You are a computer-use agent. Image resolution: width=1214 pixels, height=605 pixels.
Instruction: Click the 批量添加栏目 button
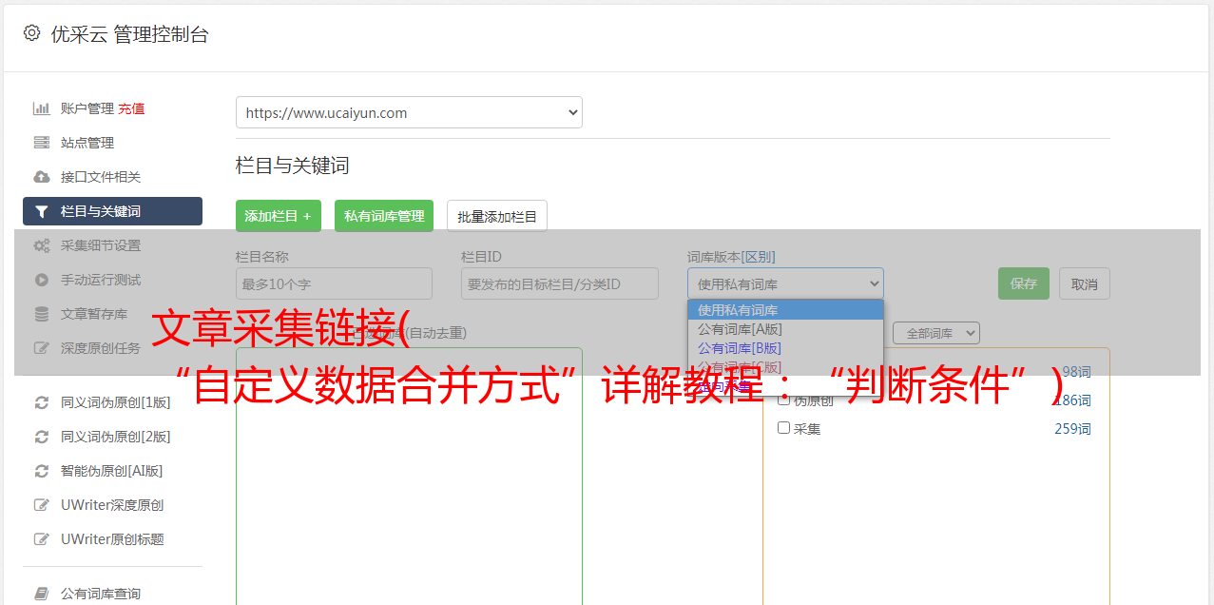(497, 216)
